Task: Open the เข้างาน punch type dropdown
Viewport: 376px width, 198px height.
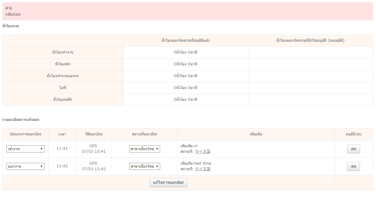Action: [x=26, y=149]
